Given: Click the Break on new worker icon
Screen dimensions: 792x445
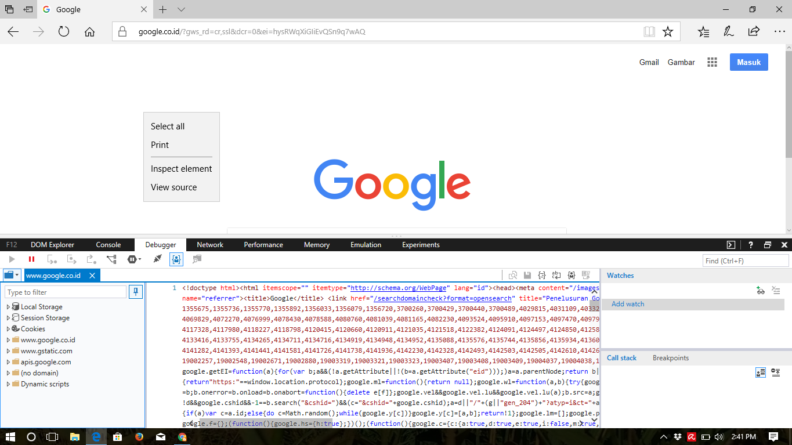Looking at the screenshot, I should click(x=111, y=259).
